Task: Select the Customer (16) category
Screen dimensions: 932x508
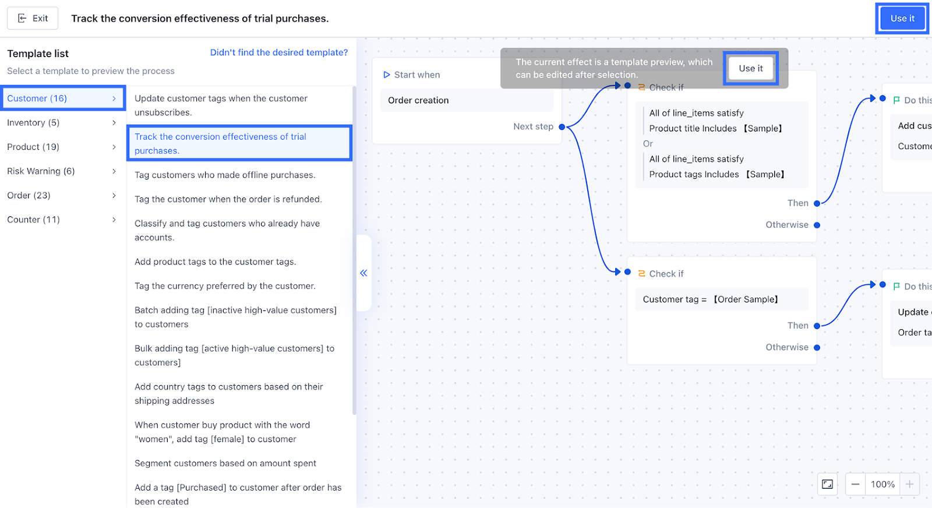Action: click(62, 98)
